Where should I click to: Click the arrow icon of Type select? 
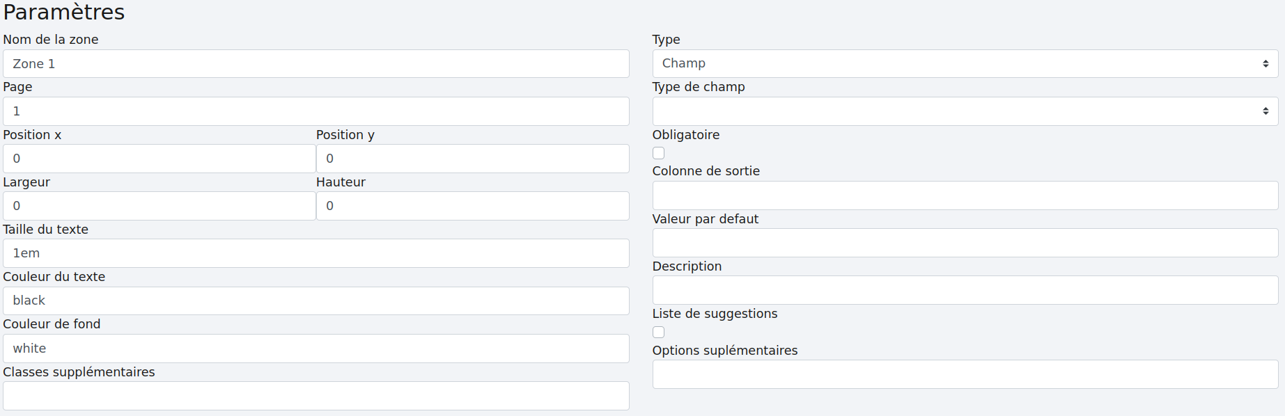coord(1265,63)
